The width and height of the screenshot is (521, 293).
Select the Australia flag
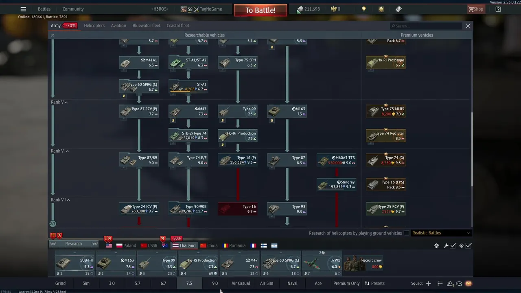click(x=165, y=246)
